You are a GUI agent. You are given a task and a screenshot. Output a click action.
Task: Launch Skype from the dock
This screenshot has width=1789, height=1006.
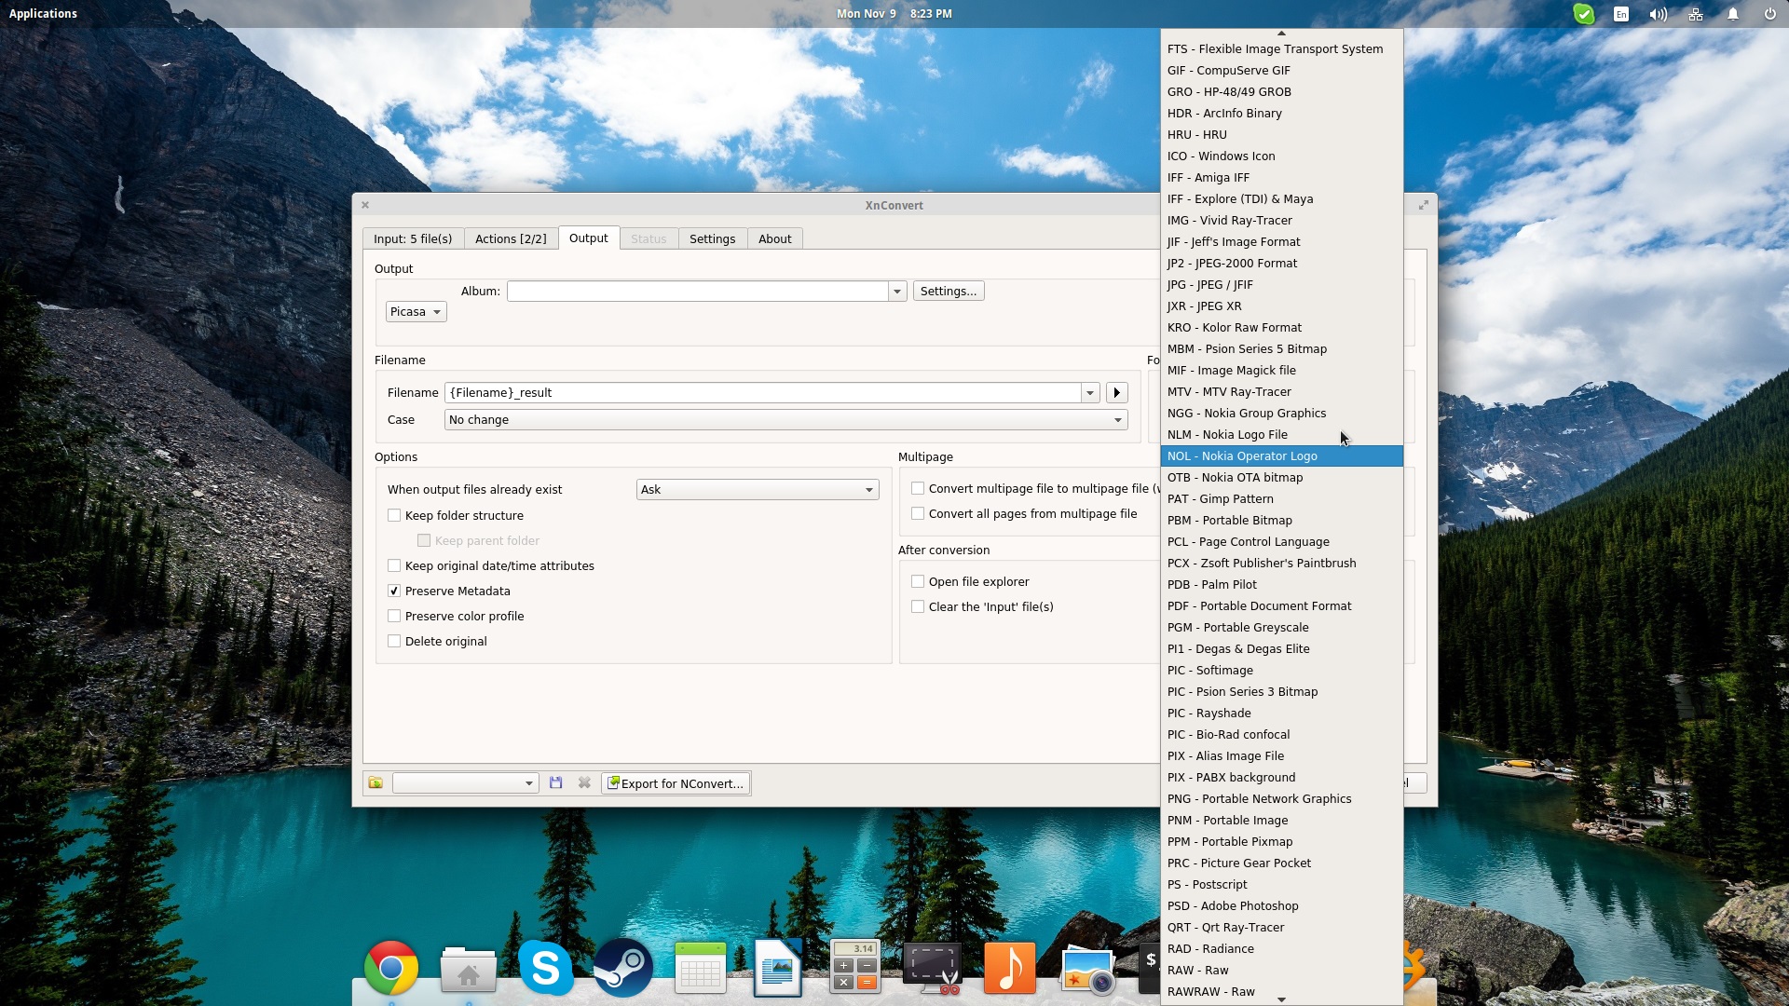[545, 969]
